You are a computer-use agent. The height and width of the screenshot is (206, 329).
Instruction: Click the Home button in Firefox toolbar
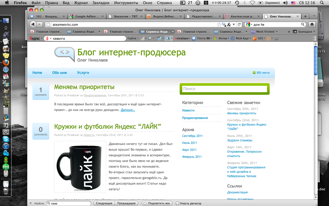pos(312,24)
